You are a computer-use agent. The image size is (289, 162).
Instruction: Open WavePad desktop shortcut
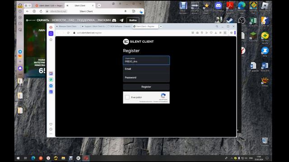[x=195, y=8]
